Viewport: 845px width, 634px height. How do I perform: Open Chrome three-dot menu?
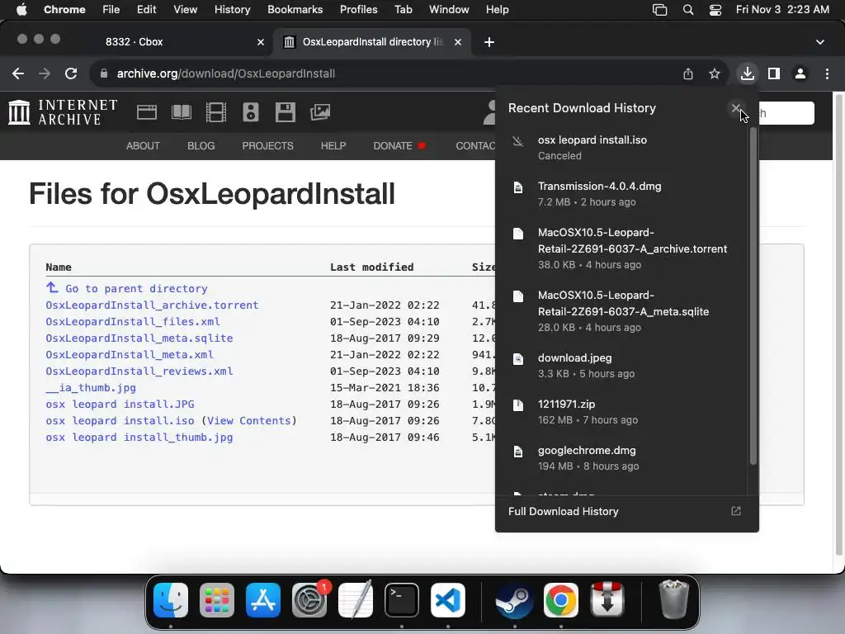(827, 73)
